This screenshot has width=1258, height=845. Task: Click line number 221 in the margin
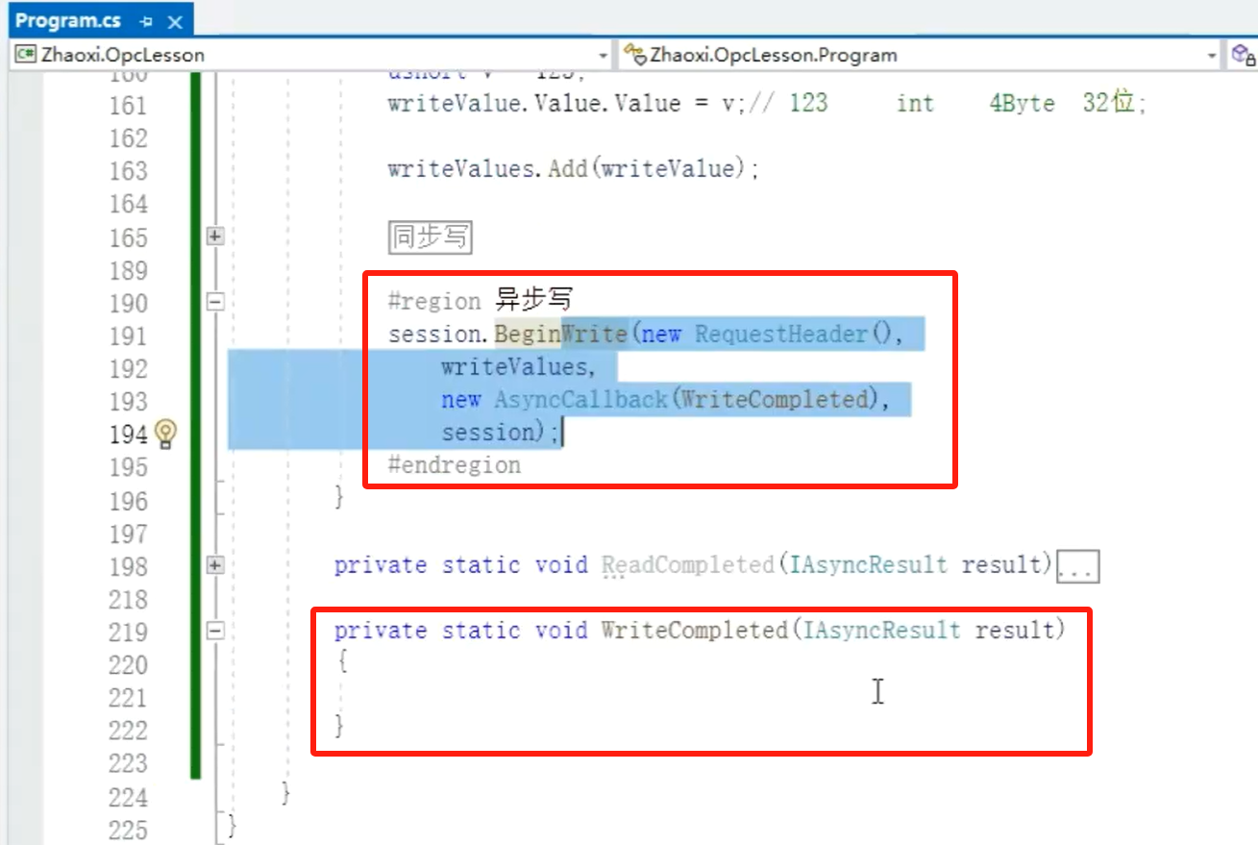pyautogui.click(x=128, y=698)
